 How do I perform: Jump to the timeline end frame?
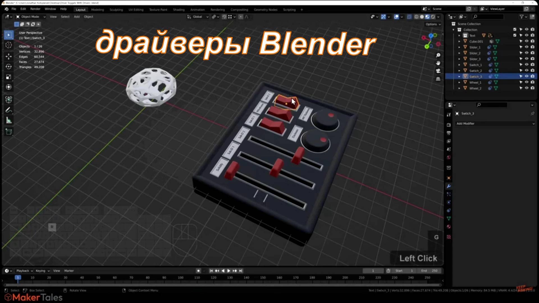241,271
